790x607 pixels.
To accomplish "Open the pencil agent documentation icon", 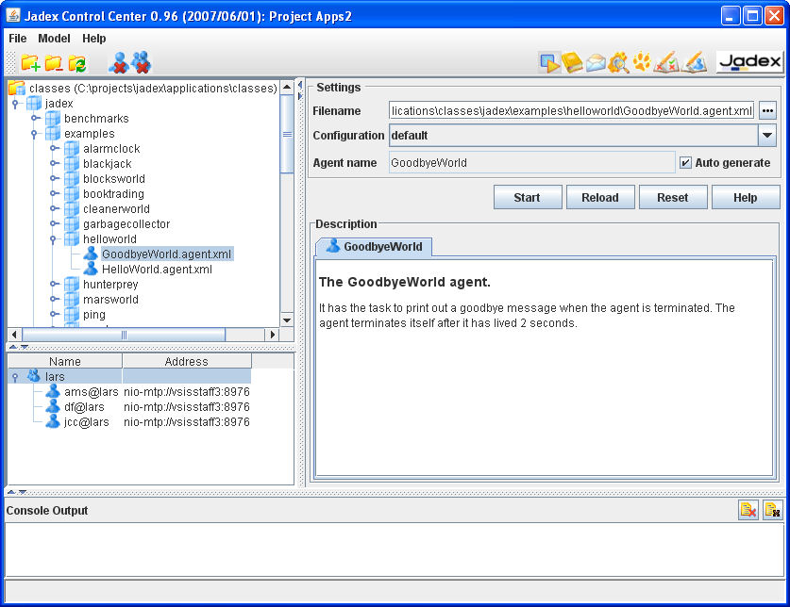I will pos(695,62).
